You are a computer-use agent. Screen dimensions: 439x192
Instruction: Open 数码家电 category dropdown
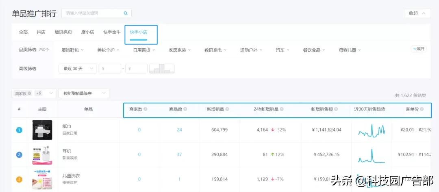(215, 50)
